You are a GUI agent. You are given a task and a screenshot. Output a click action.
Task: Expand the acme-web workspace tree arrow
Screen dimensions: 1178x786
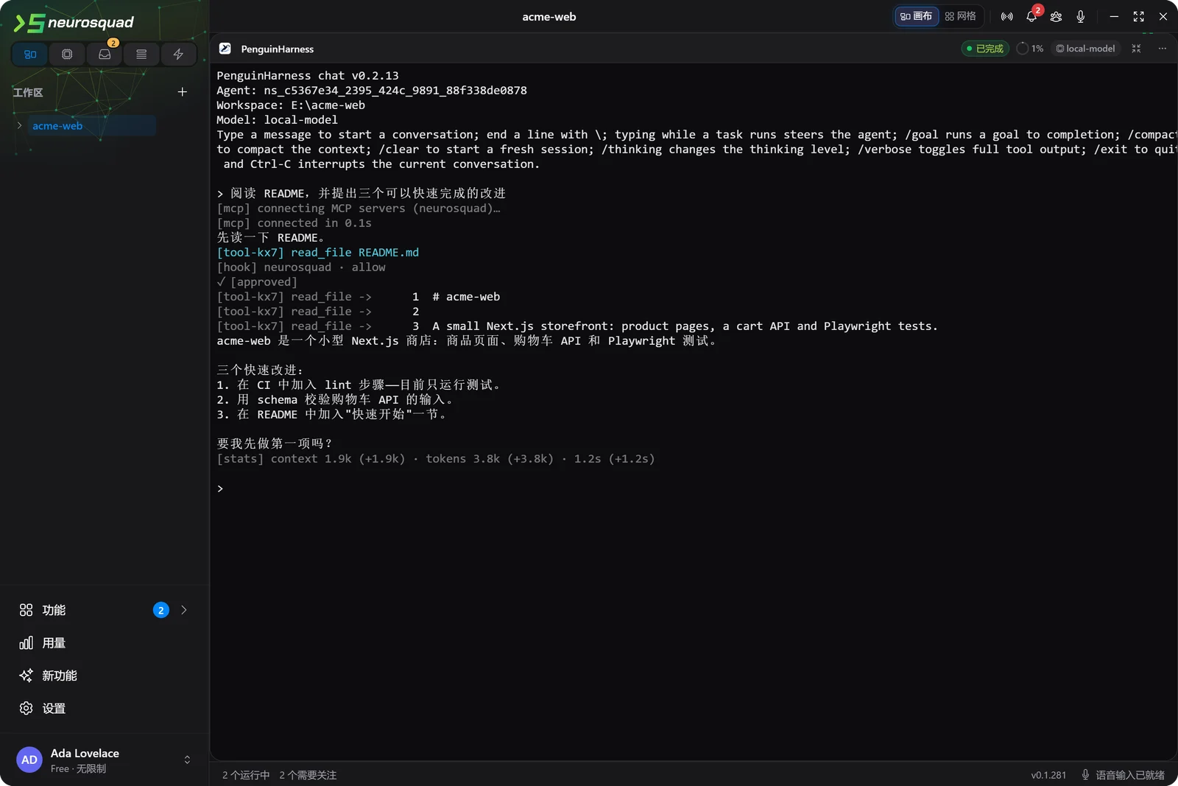point(19,126)
